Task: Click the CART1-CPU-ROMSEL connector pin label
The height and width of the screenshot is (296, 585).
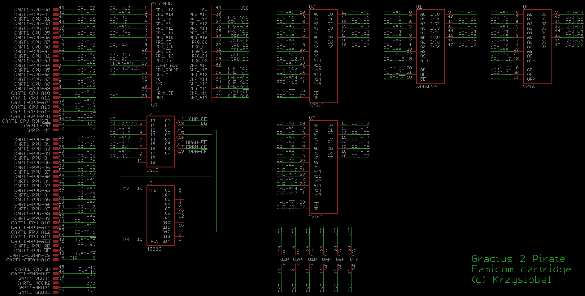Action: click(x=26, y=121)
